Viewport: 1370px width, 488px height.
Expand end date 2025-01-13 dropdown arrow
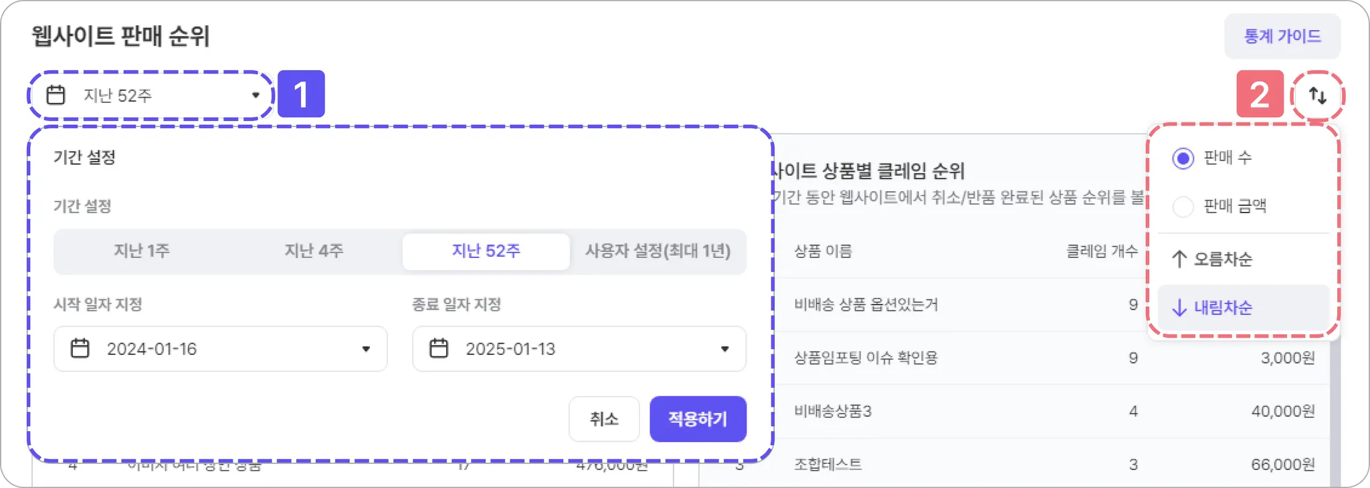724,349
